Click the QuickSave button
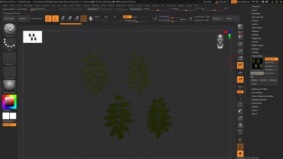The height and width of the screenshot is (159, 283). (207, 2)
